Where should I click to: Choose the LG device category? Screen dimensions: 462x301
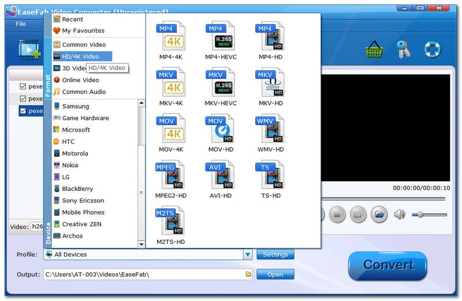tap(62, 177)
